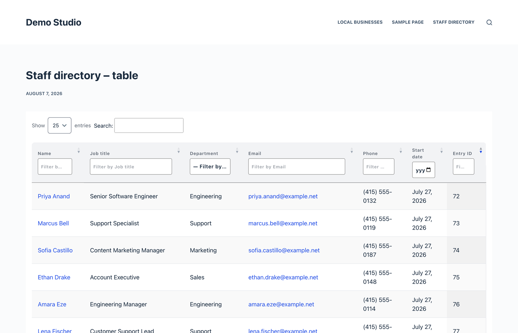Sort table by Start date arrows
518x333 pixels.
coord(442,150)
